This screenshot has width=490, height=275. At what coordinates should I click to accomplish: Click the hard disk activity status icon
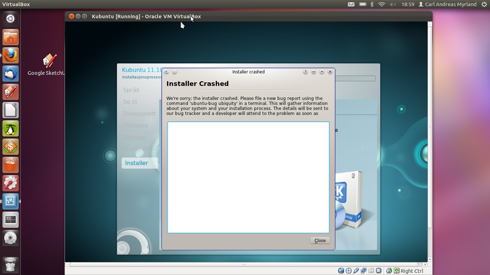click(341, 271)
